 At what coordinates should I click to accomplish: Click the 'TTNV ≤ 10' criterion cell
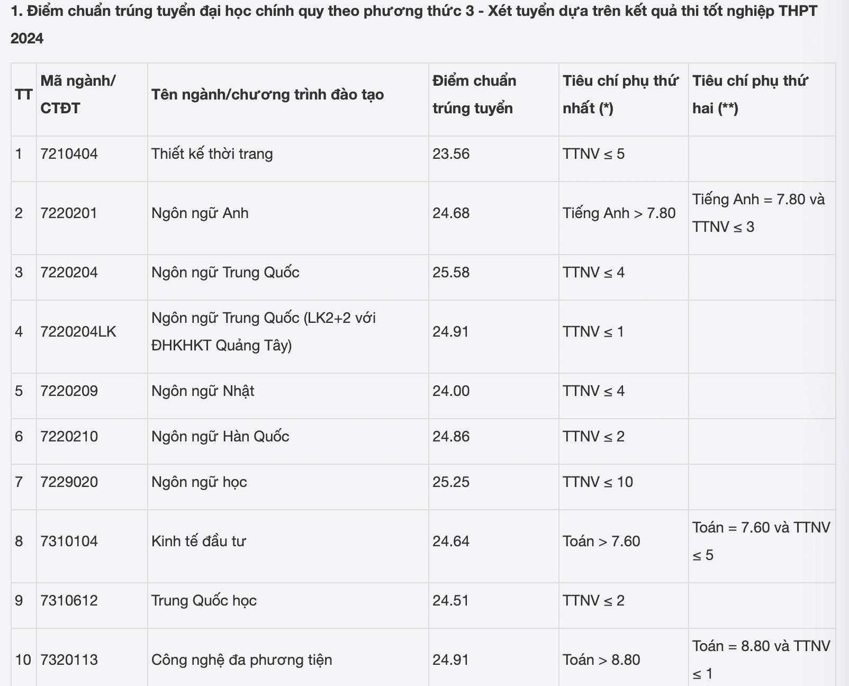pos(598,482)
